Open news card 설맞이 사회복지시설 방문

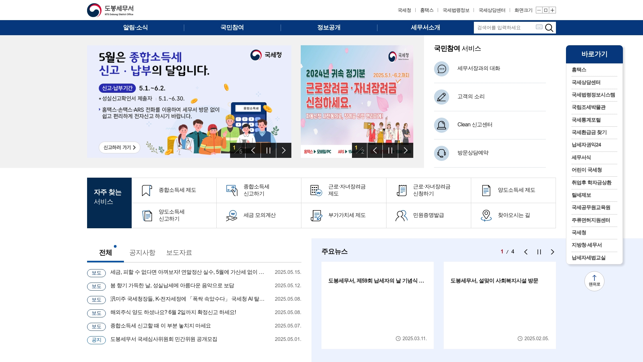coord(500,305)
